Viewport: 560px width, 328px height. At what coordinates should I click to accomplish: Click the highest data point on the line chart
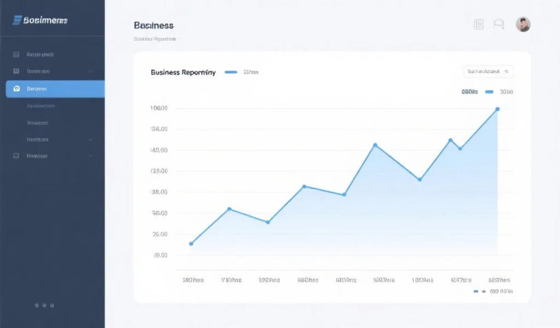point(497,109)
